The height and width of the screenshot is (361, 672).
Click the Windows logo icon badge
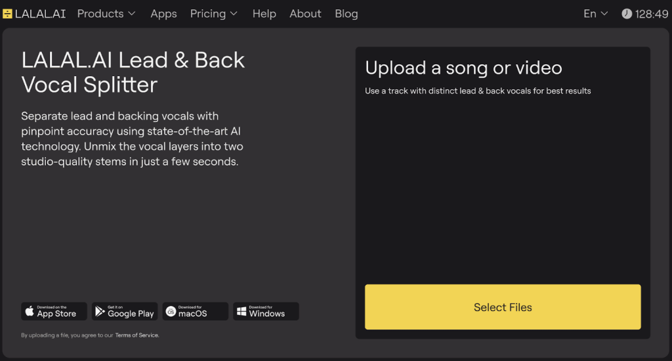tap(241, 312)
